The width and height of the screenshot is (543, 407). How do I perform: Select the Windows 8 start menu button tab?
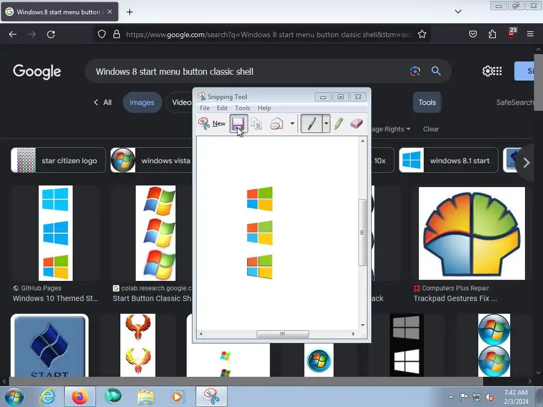pos(59,12)
